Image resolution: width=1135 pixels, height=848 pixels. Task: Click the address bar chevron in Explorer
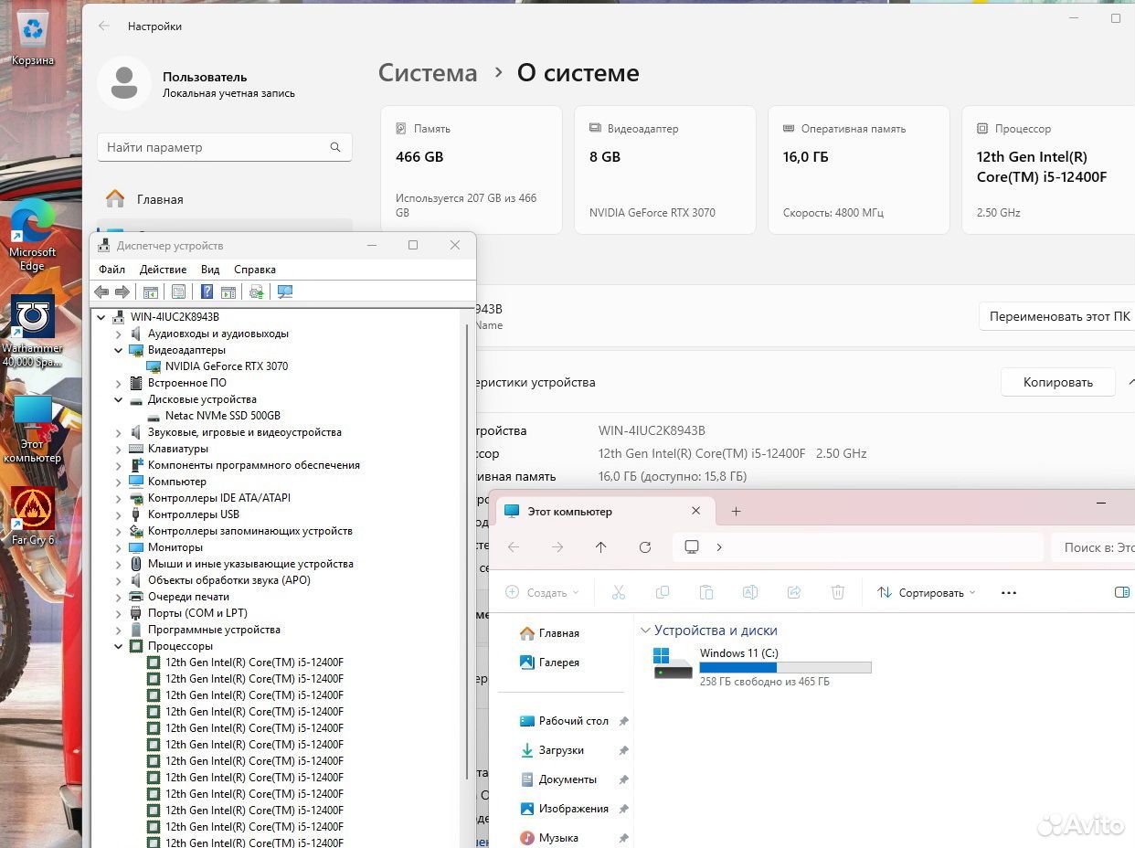[719, 547]
